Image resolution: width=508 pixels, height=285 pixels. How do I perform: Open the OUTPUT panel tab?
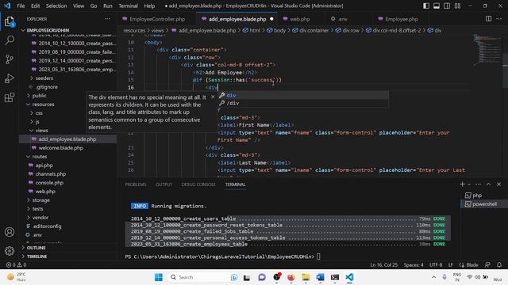164,184
